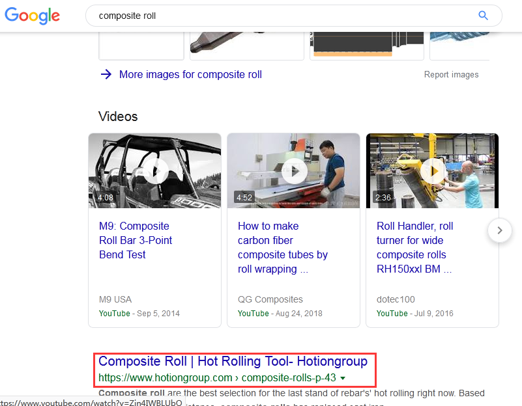Image resolution: width=522 pixels, height=406 pixels.
Task: Open 'More images for composite roll' link
Action: [190, 74]
